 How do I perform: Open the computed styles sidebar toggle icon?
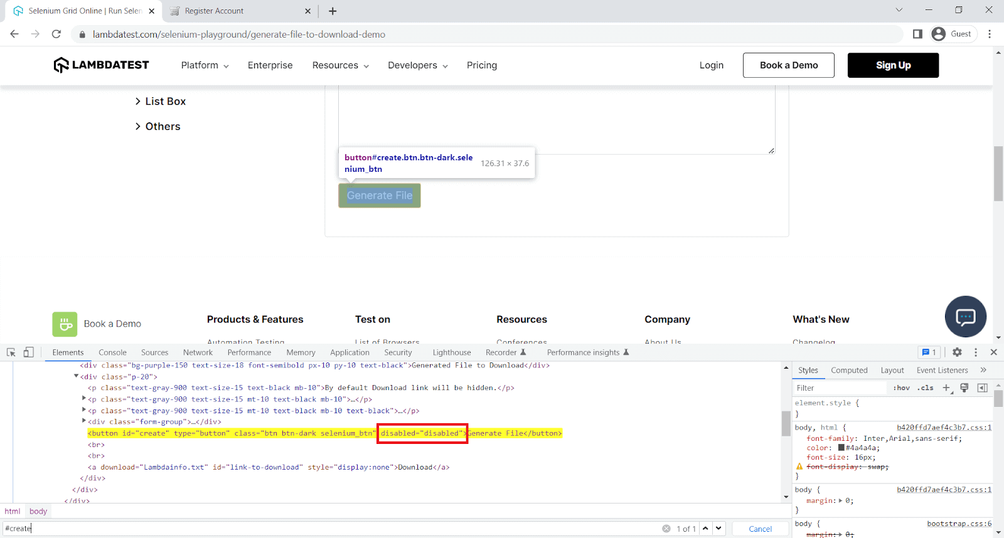(x=982, y=388)
